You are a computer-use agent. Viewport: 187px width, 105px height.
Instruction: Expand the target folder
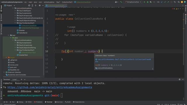click(x=6, y=57)
